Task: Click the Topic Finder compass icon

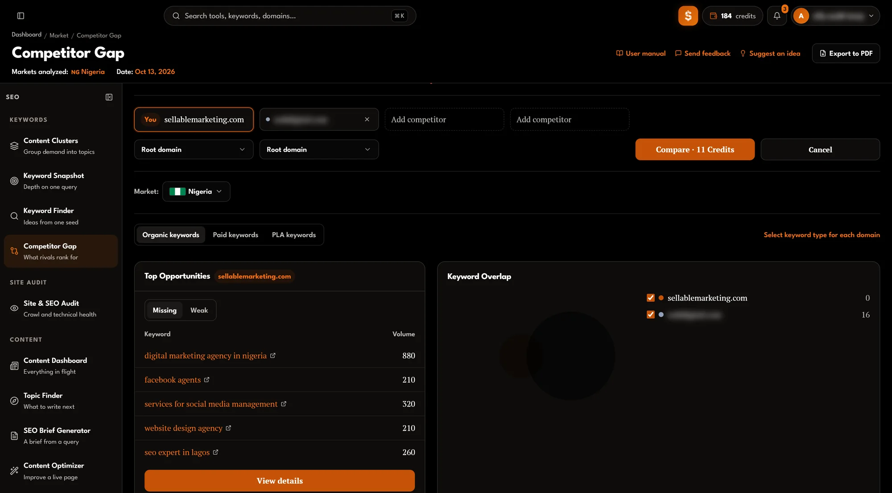Action: click(x=14, y=401)
